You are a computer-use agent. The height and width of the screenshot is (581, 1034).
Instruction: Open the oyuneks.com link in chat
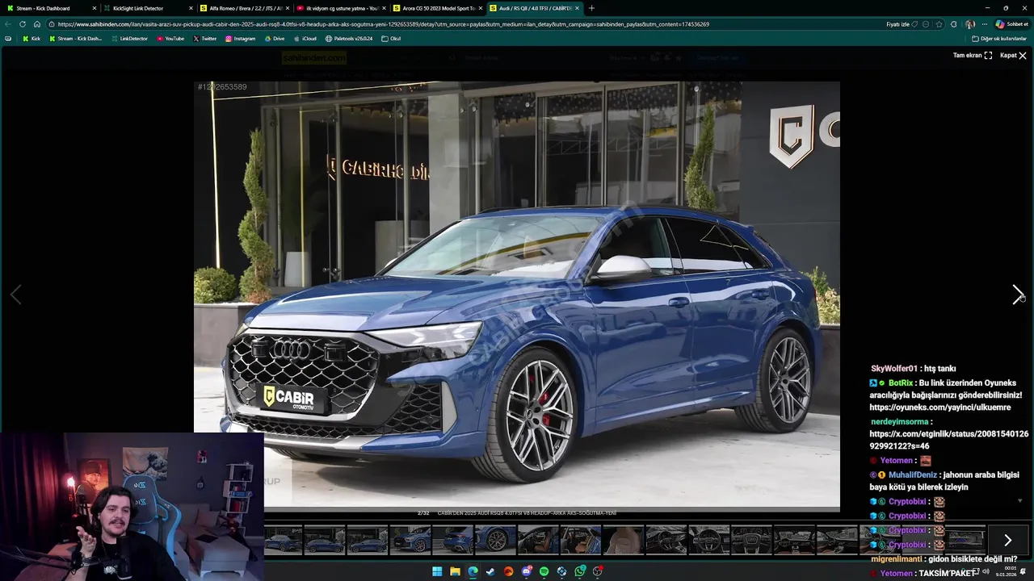tap(939, 408)
